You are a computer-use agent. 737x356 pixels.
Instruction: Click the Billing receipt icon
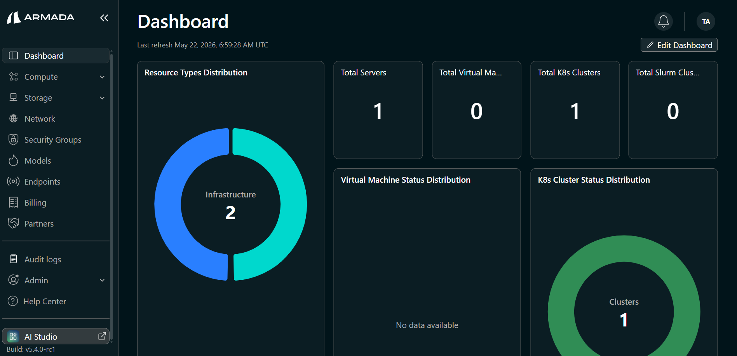(x=14, y=202)
